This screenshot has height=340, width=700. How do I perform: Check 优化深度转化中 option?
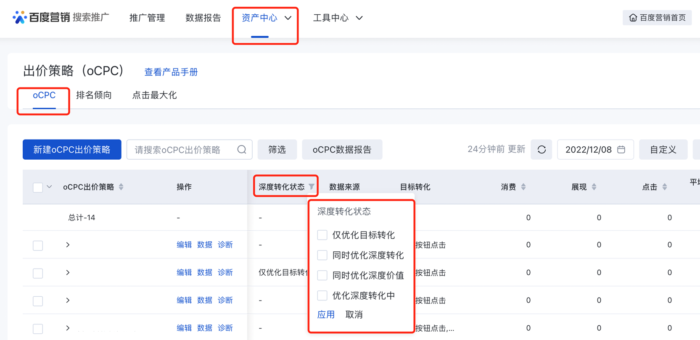point(322,295)
